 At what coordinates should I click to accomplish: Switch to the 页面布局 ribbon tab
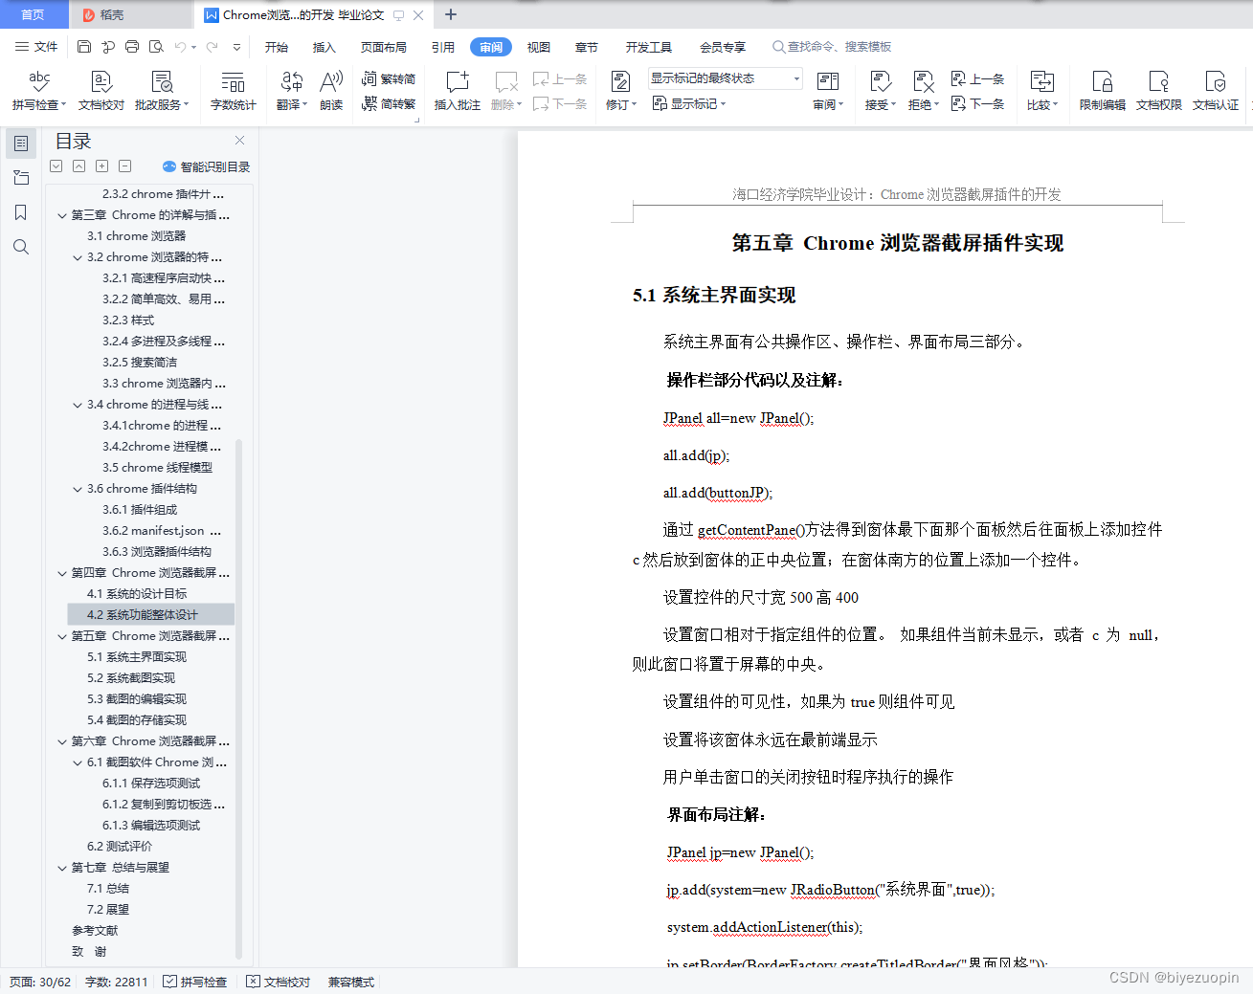pyautogui.click(x=384, y=47)
